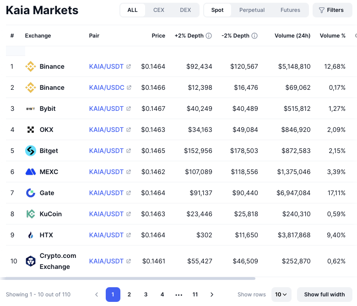Open external link icon for Binance KAIA/USDC
This screenshot has width=357, height=306.
pos(129,87)
